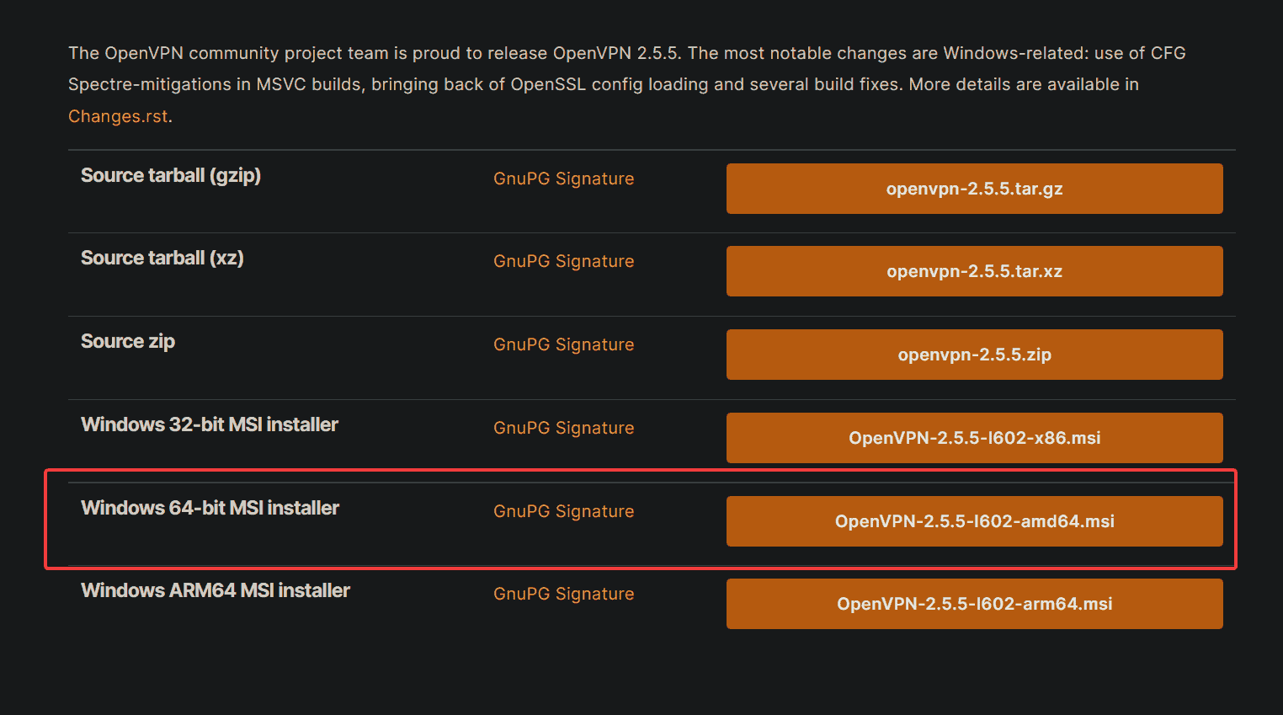
Task: Open GnuPG Signature for Windows 32-bit installer
Action: (x=563, y=428)
